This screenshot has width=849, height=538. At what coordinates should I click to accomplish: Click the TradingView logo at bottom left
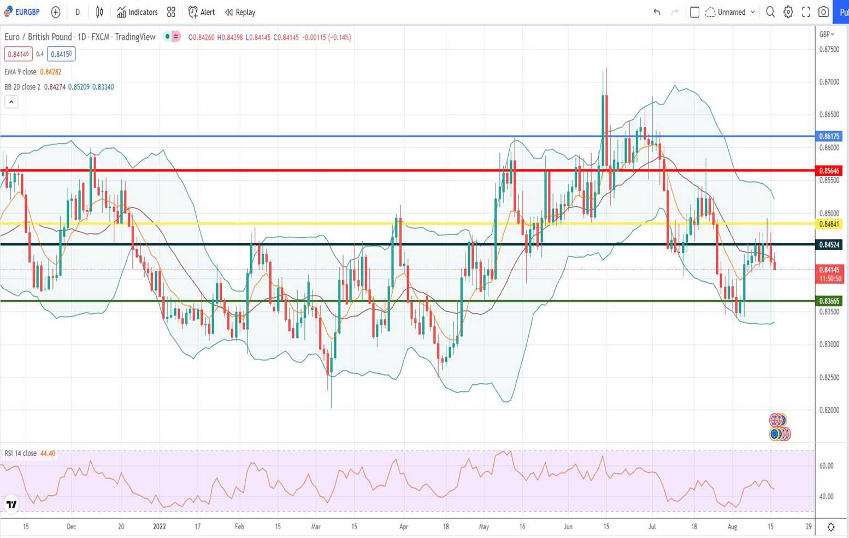(11, 504)
